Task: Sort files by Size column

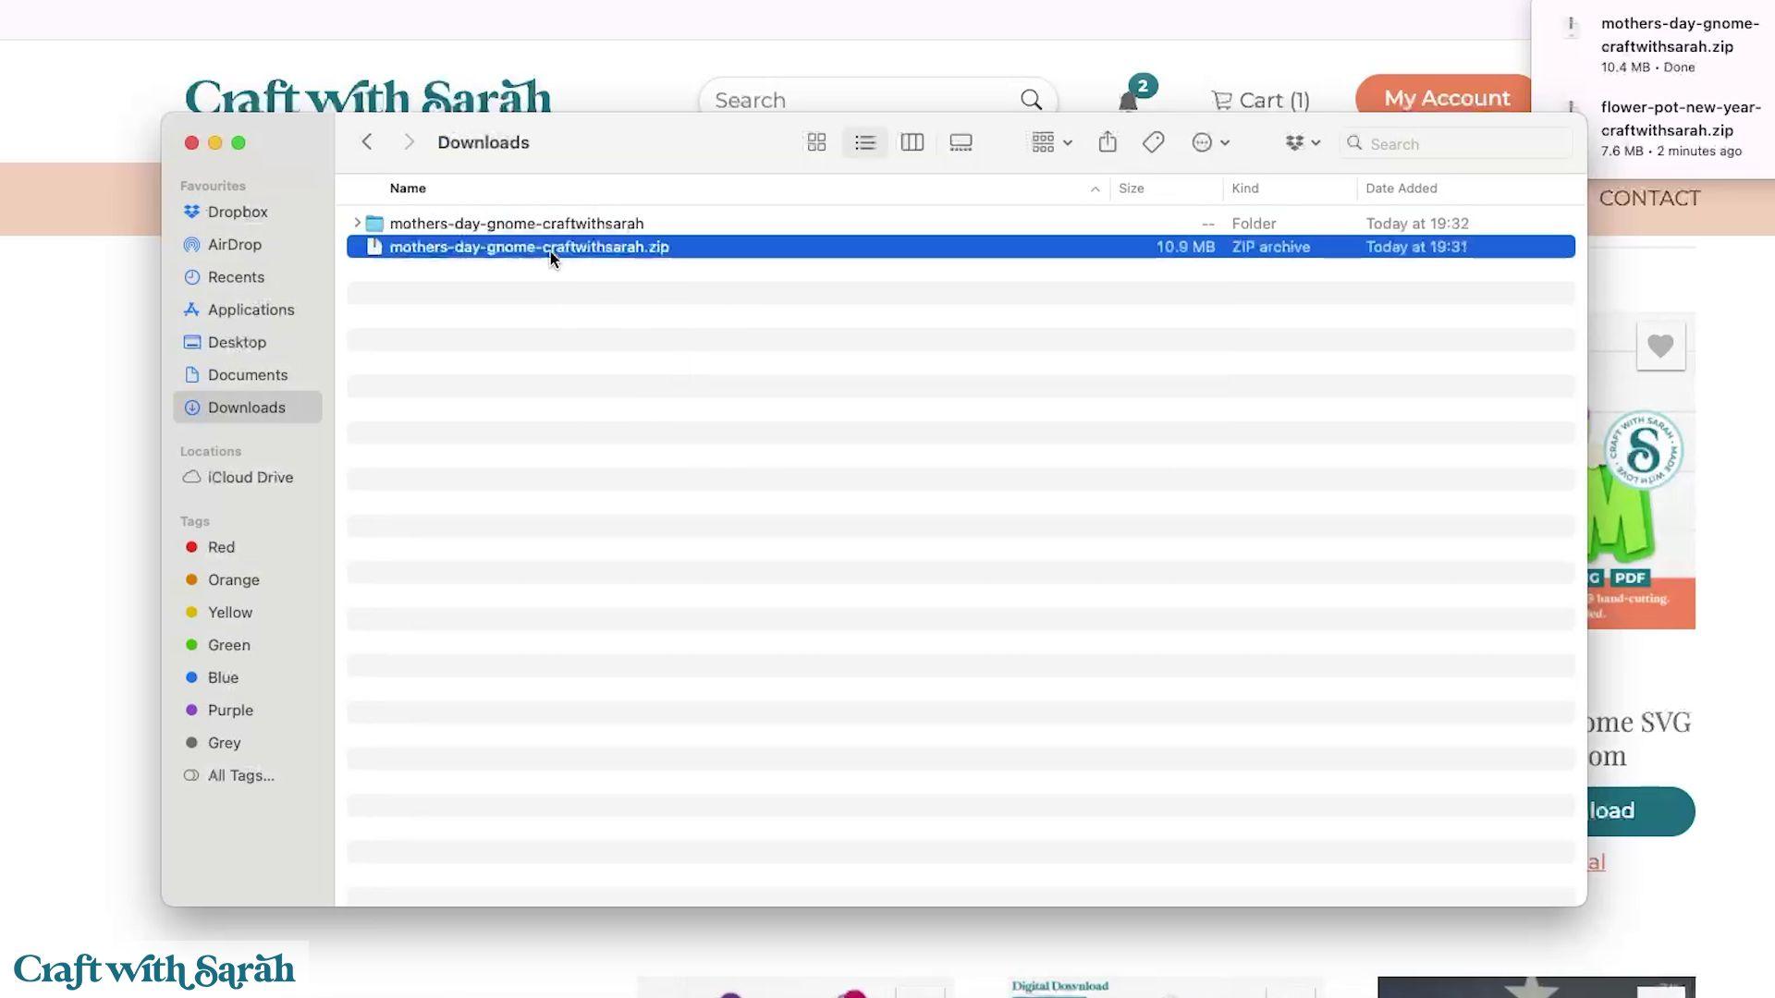Action: coord(1132,189)
